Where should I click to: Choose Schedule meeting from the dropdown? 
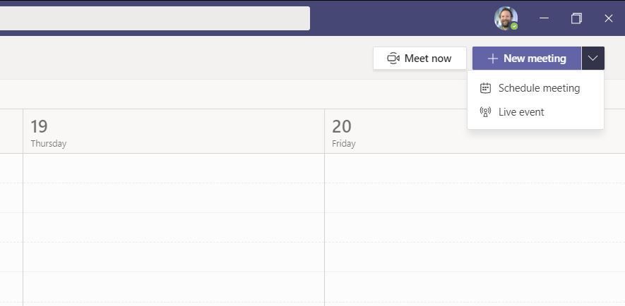538,88
